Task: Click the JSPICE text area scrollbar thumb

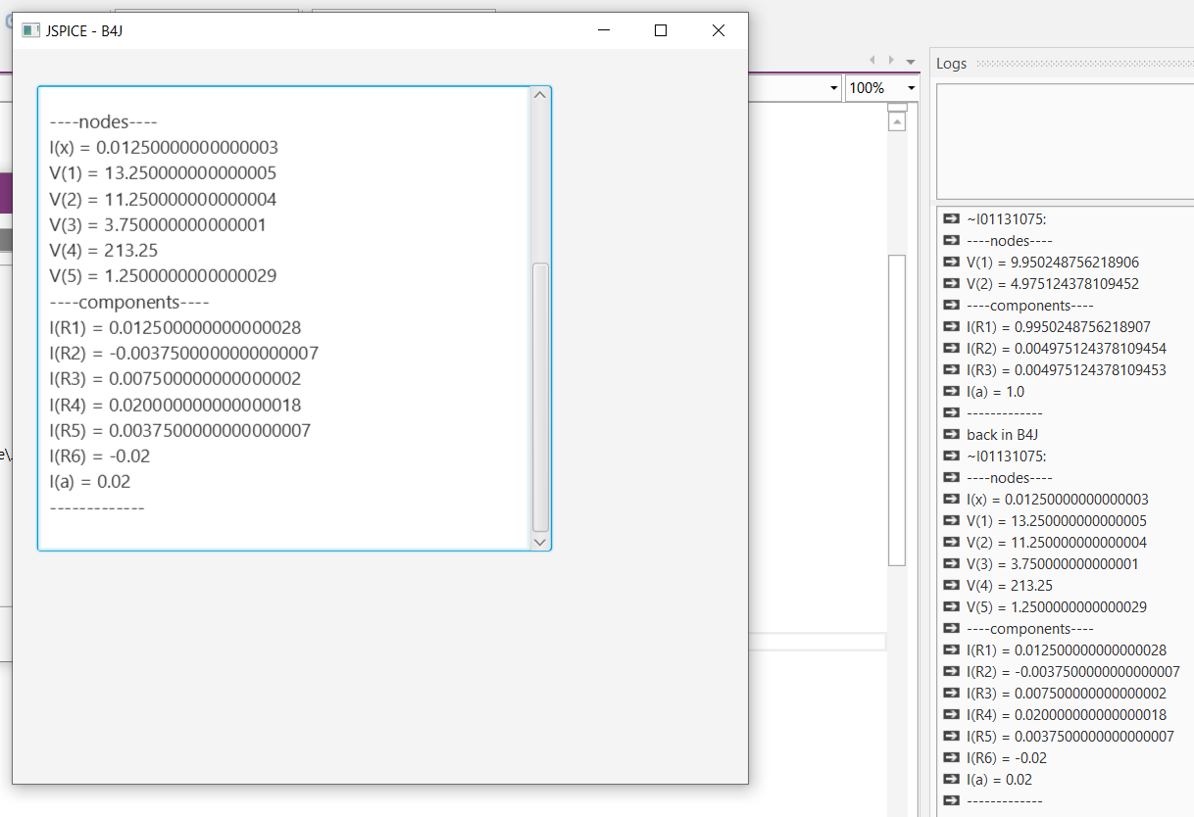Action: tap(540, 397)
